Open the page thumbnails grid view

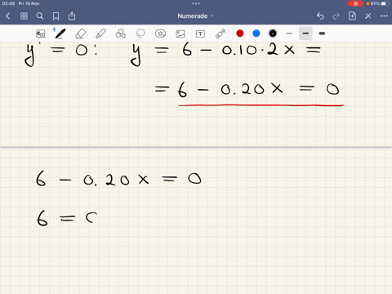click(x=24, y=16)
